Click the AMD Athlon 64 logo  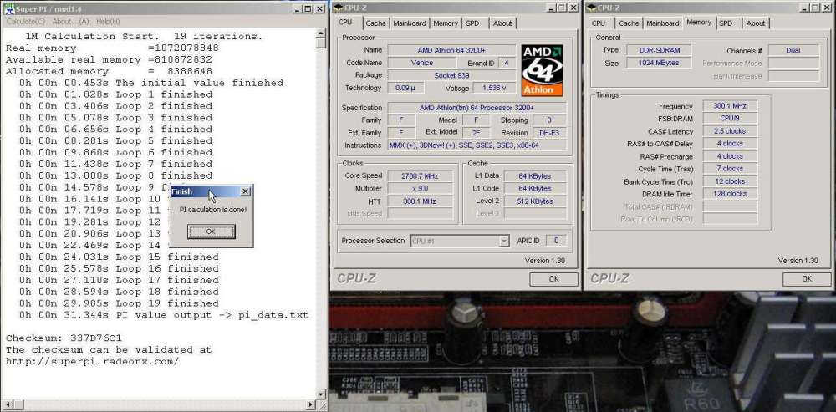coord(543,70)
